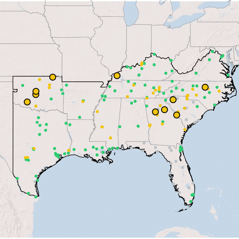Click upper of two overlapping large Oklahoma markers

[36, 91]
